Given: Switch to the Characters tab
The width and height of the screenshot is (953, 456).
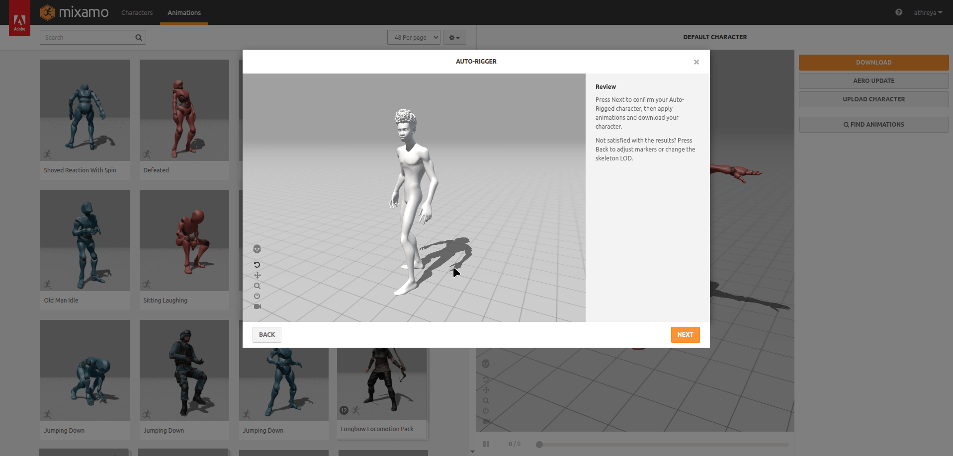Looking at the screenshot, I should click(137, 12).
